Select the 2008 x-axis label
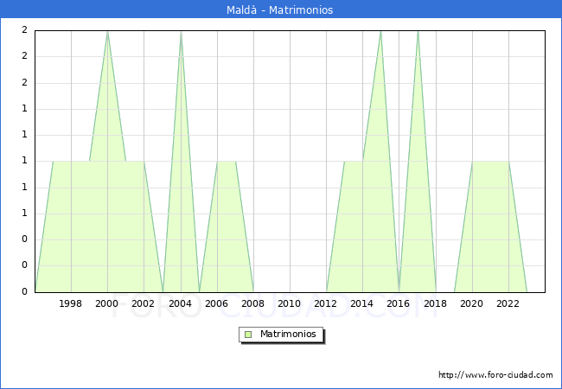Image resolution: width=562 pixels, height=389 pixels. pyautogui.click(x=253, y=303)
